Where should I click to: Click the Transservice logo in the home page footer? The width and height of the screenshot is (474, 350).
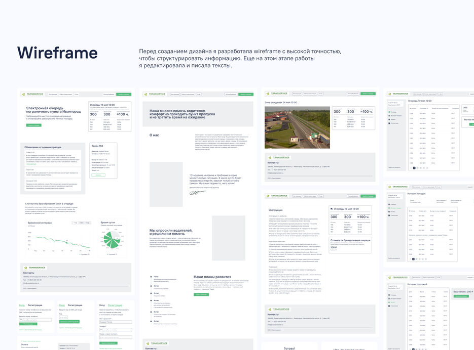click(x=35, y=268)
